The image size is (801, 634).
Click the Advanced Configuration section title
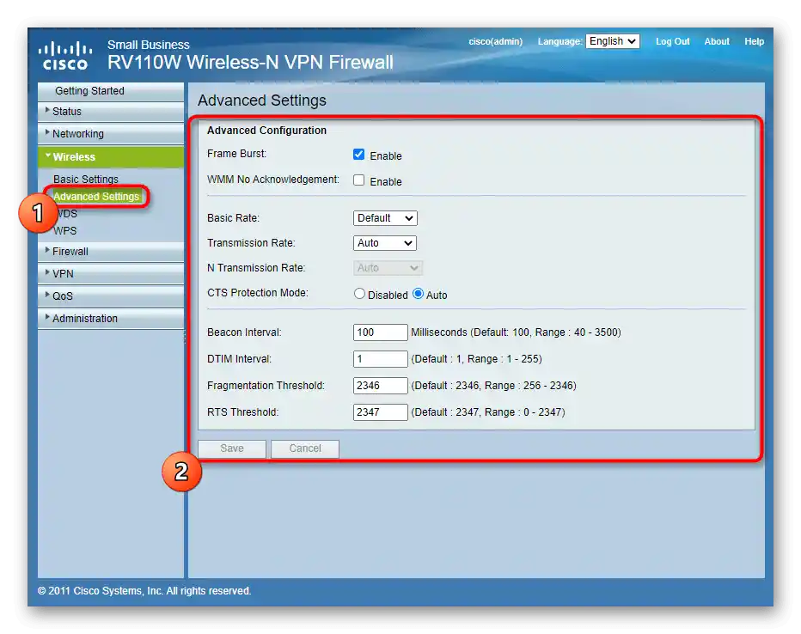(266, 131)
